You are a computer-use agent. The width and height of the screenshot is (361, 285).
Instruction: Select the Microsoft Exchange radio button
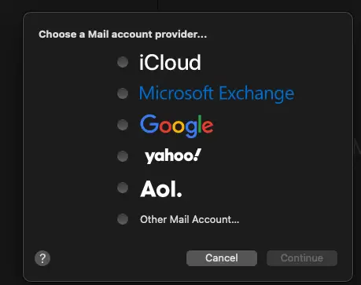pyautogui.click(x=123, y=93)
